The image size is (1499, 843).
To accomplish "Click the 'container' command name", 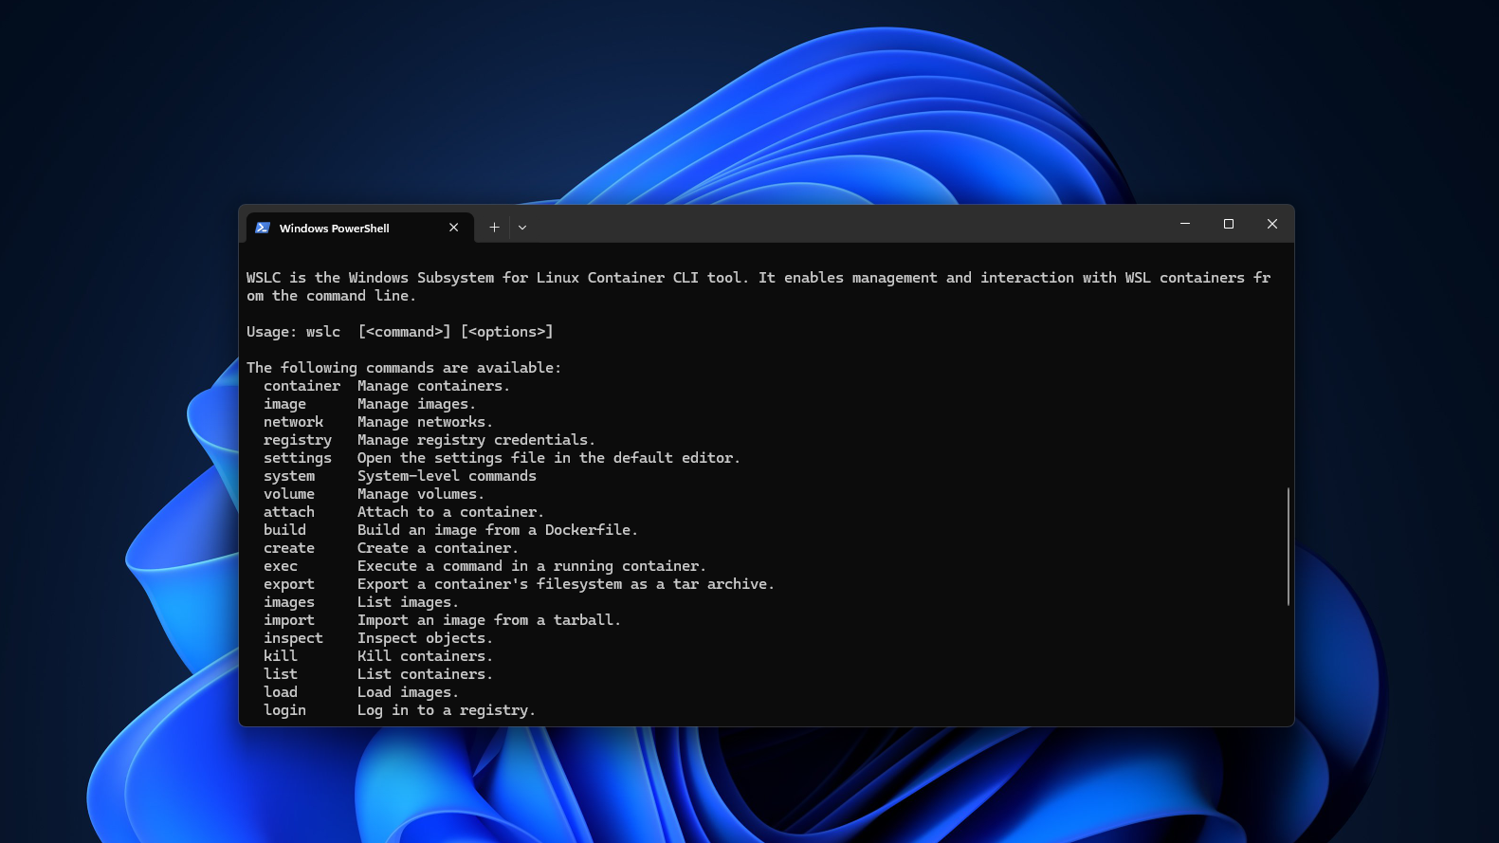I will [302, 386].
